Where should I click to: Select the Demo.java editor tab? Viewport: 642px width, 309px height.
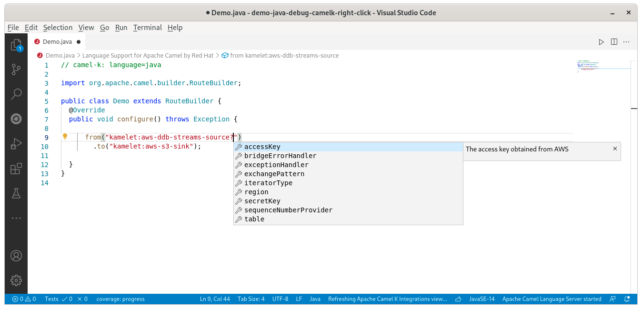pyautogui.click(x=56, y=41)
